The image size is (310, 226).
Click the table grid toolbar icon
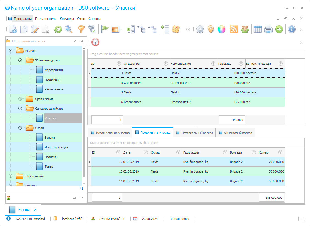click(x=257, y=29)
